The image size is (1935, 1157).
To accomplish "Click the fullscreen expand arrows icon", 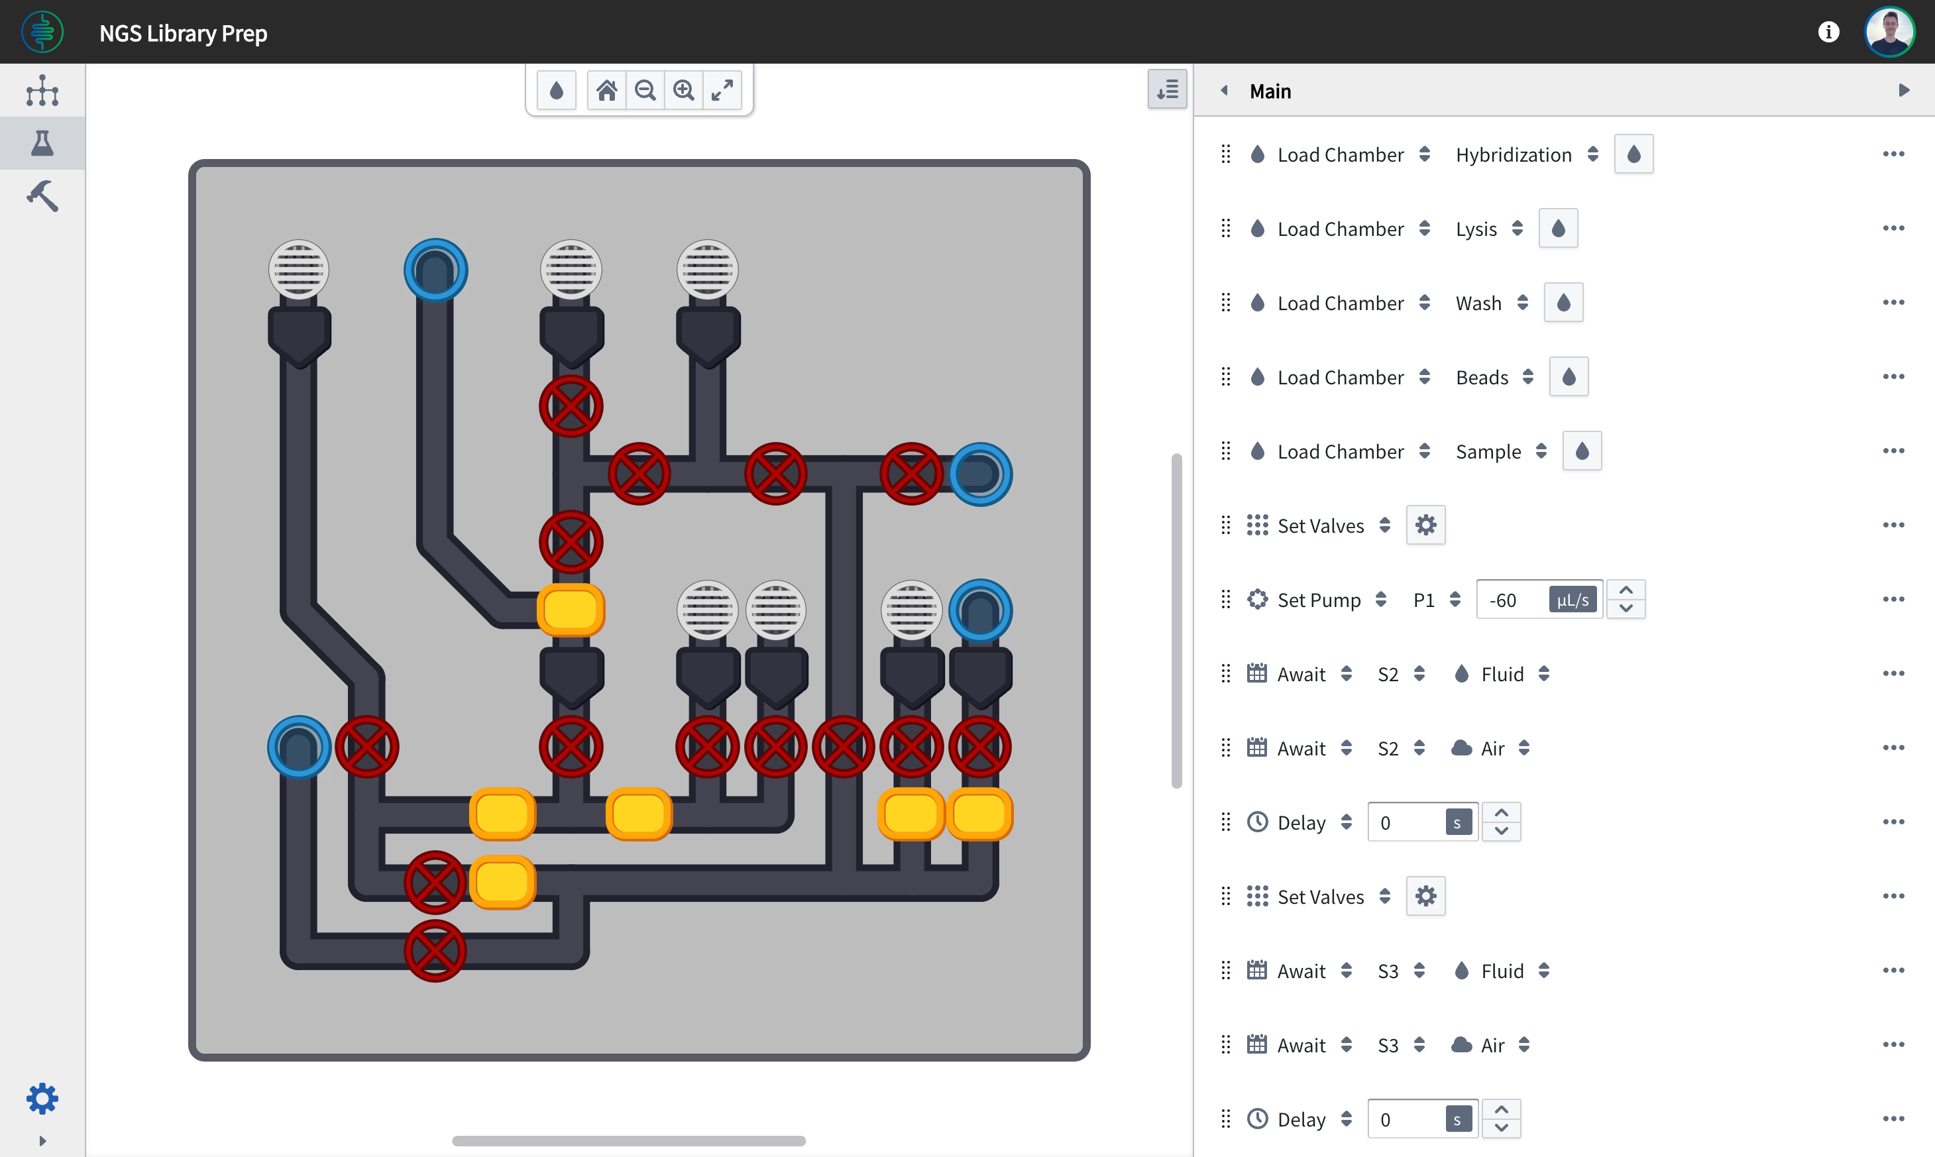I will point(722,90).
